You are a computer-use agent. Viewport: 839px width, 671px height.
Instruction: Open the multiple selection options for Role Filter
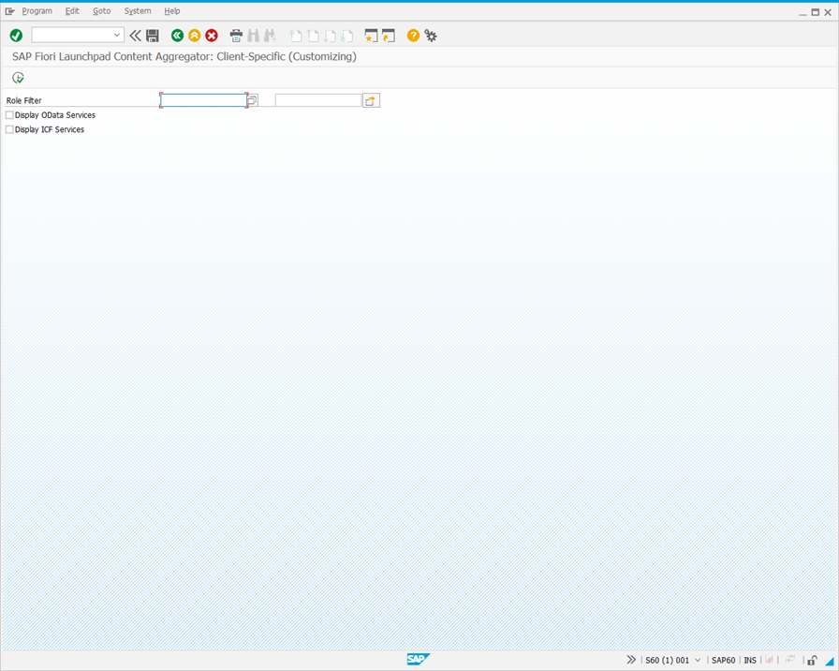371,99
